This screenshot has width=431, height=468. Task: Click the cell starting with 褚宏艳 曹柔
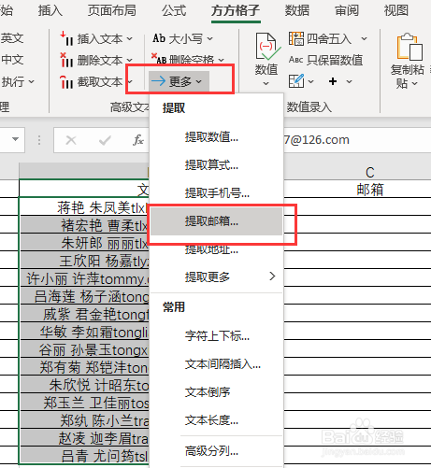84,224
